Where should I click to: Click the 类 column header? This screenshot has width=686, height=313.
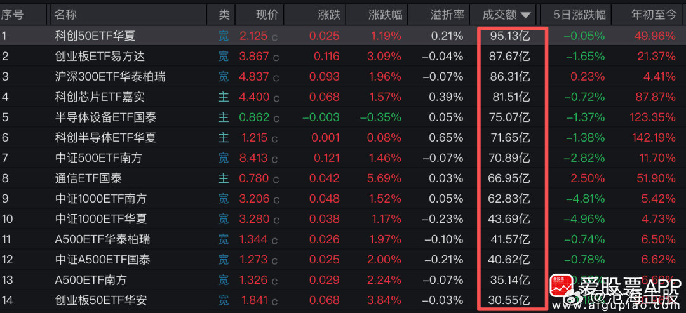click(224, 15)
